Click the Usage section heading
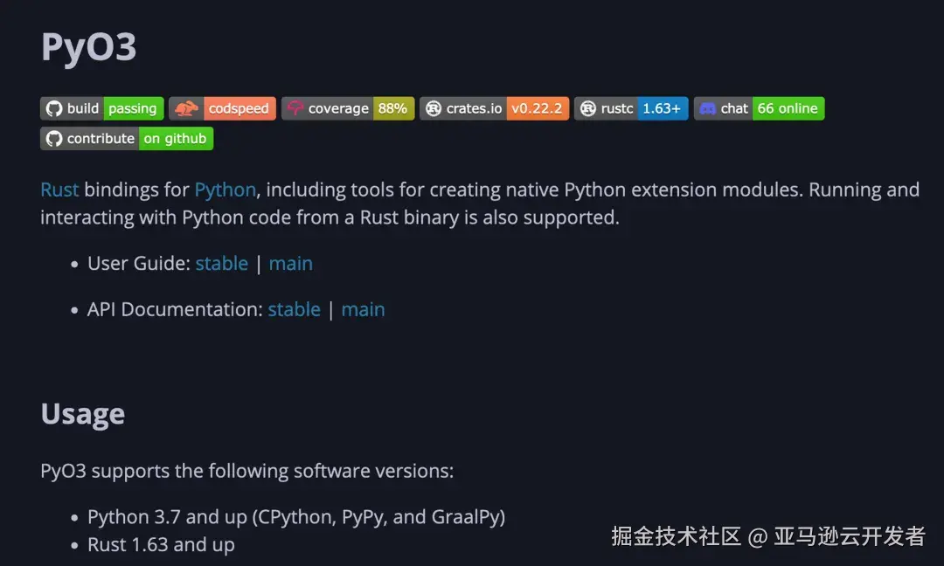 tap(83, 414)
